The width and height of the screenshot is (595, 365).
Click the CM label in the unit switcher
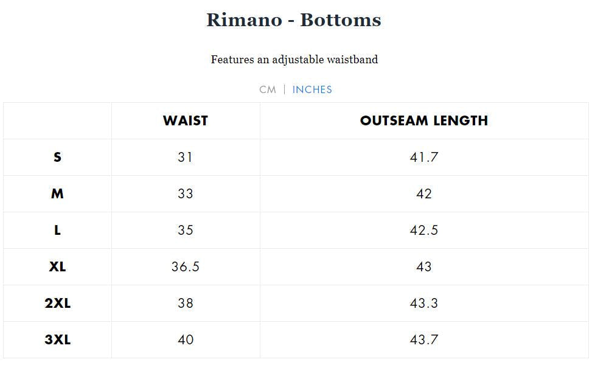(267, 89)
